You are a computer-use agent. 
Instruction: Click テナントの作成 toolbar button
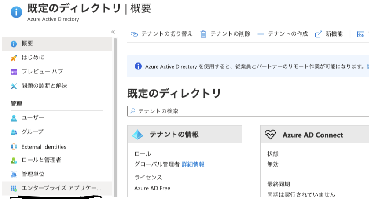[283, 34]
